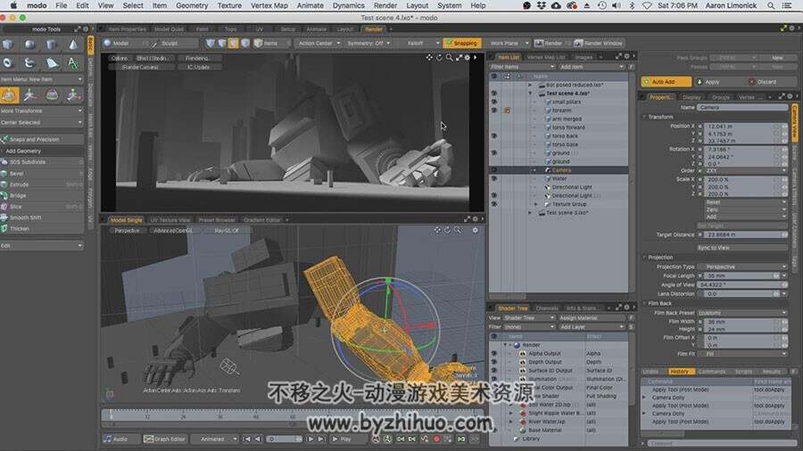Switch to Sculpt mode
Viewport: 803px width, 451px height.
pos(165,44)
